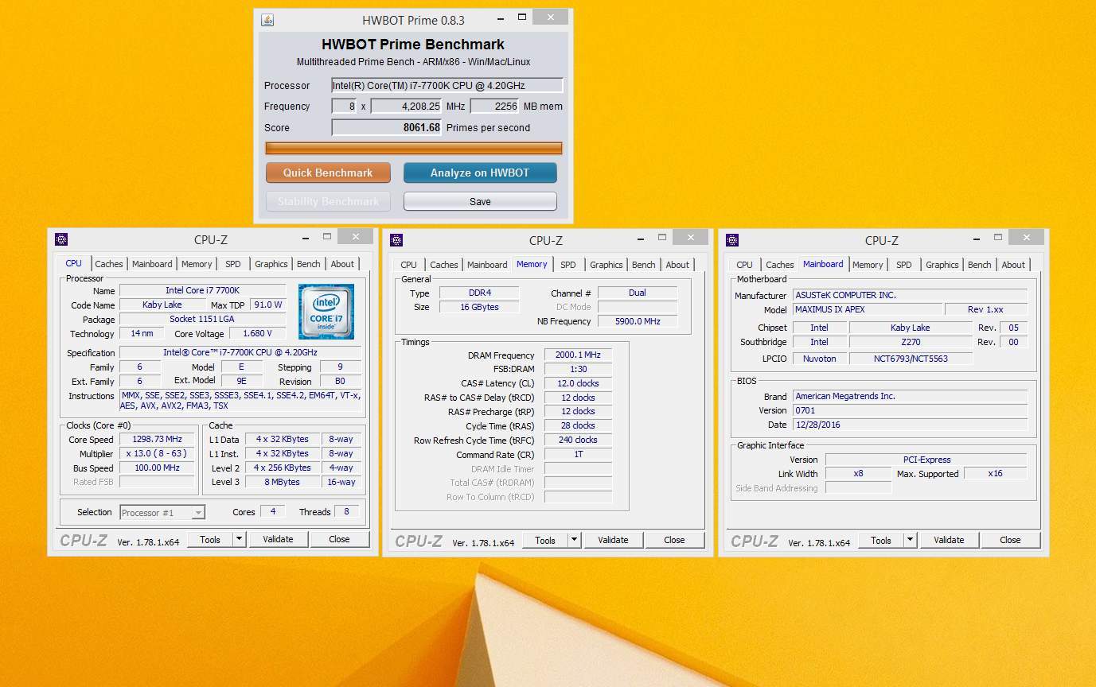Click the Intel Core i7 logo badge

click(326, 312)
